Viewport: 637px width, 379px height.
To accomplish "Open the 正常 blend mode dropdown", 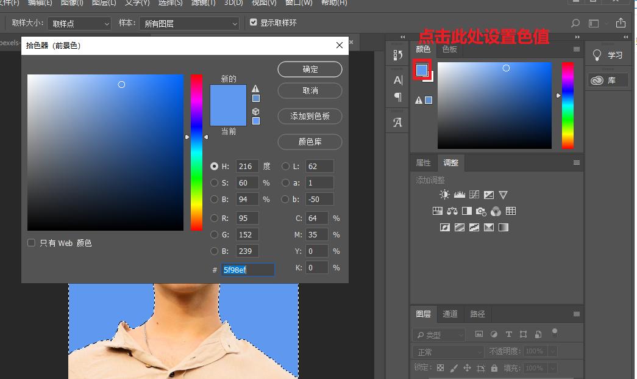I will (x=448, y=352).
